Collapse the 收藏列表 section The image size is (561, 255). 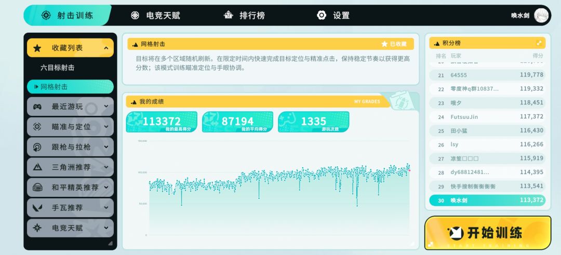click(106, 48)
